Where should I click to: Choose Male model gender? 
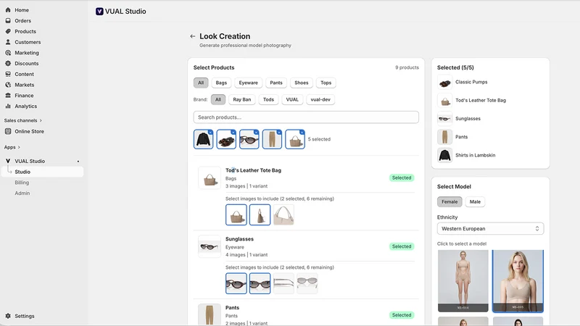point(475,202)
